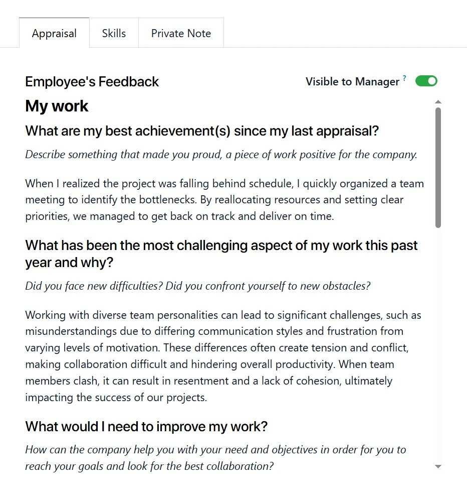Click the feedback scrollbar thumb
The width and height of the screenshot is (467, 496).
438,168
